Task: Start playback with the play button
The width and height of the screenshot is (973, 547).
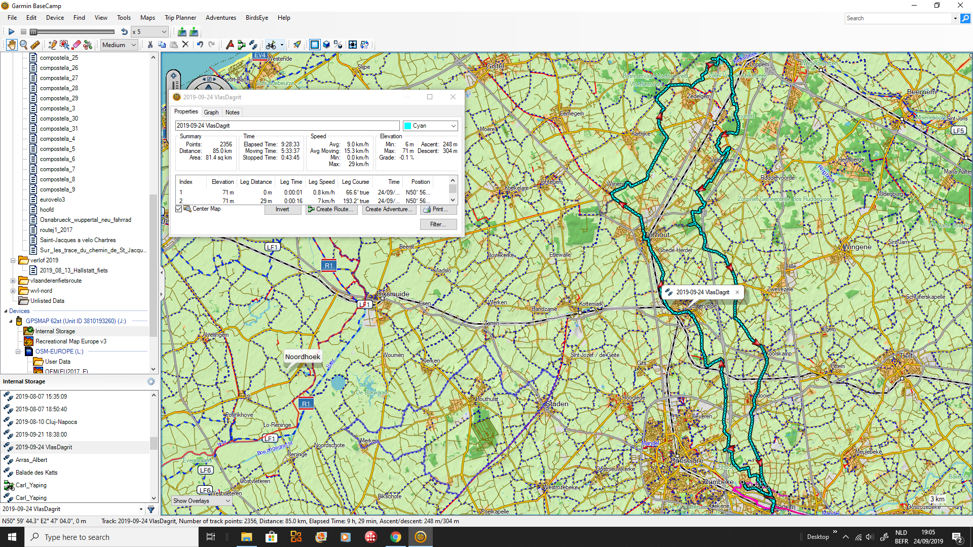Action: point(11,31)
